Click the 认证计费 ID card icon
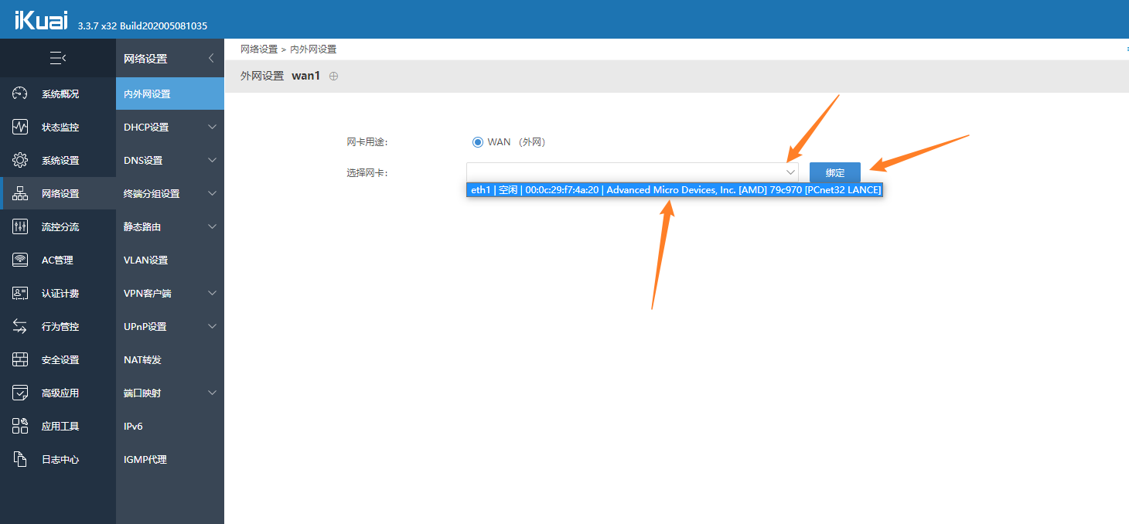 click(x=20, y=293)
